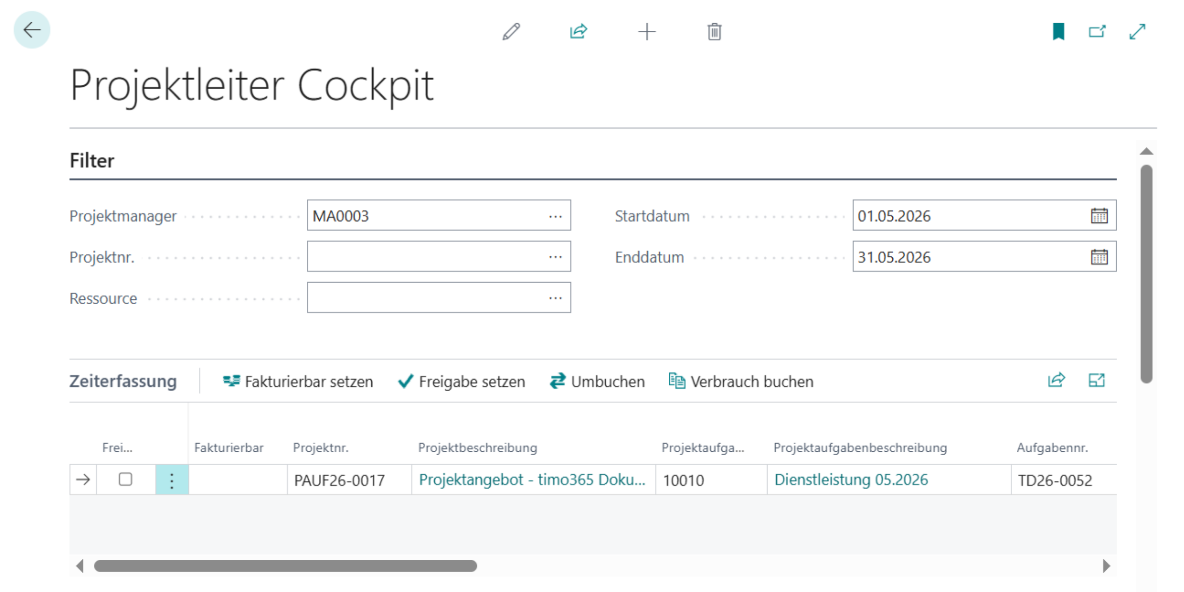
Task: Open the Enddatum calendar picker
Action: click(x=1099, y=257)
